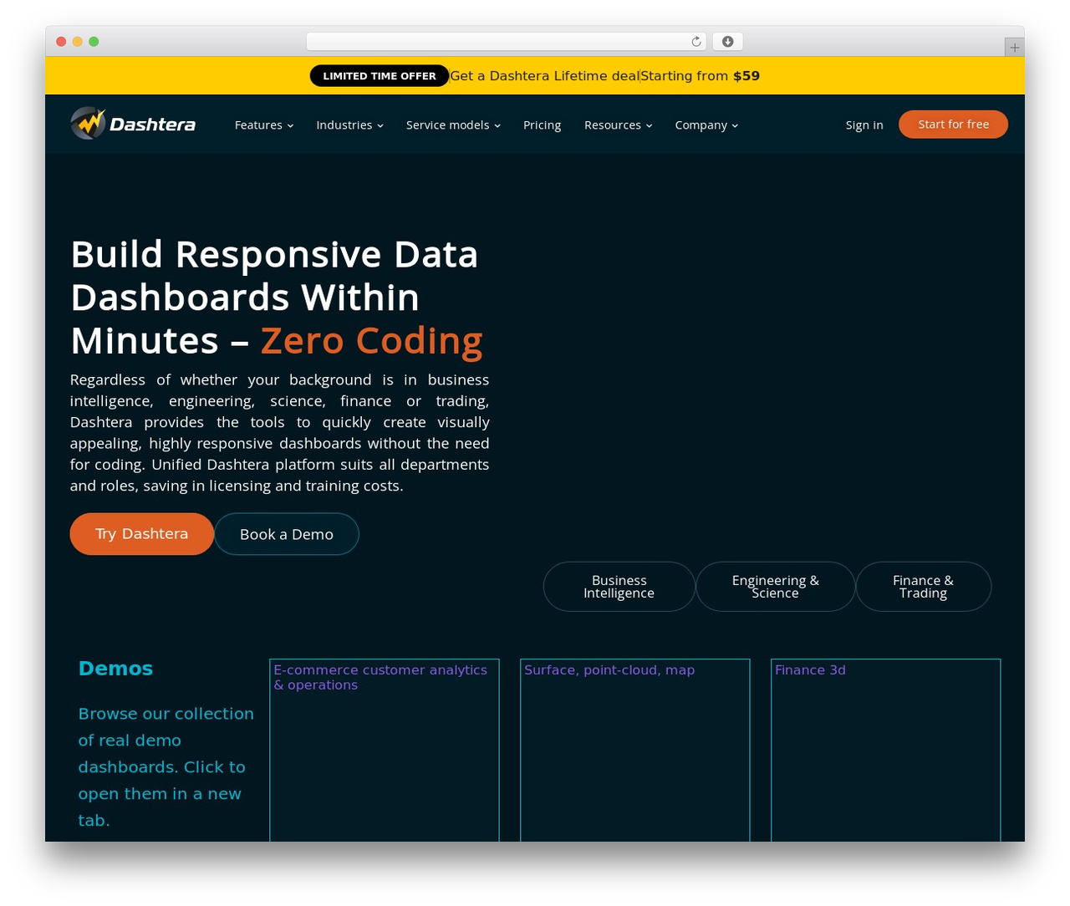
Task: Open the Service models dropdown
Action: (453, 125)
